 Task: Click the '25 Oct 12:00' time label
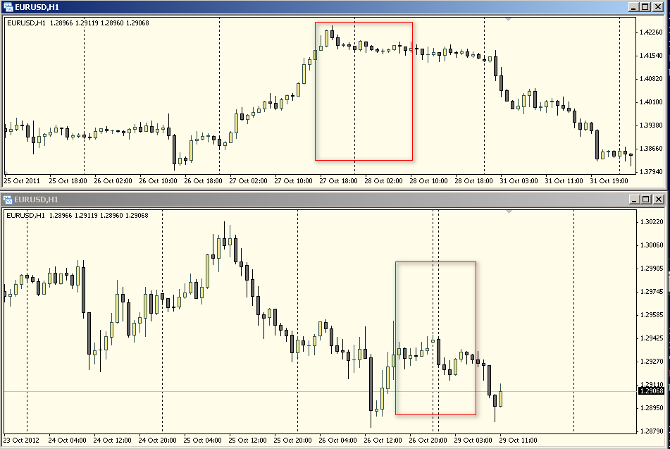tap(247, 441)
